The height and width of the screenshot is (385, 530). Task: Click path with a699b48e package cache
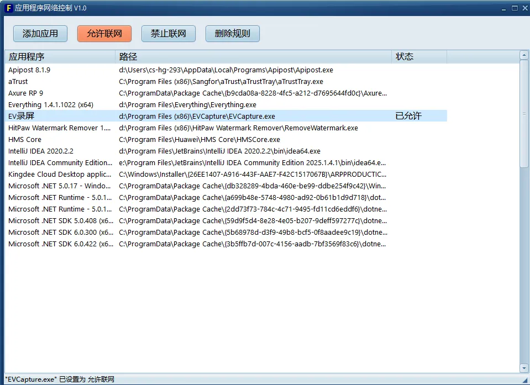253,198
